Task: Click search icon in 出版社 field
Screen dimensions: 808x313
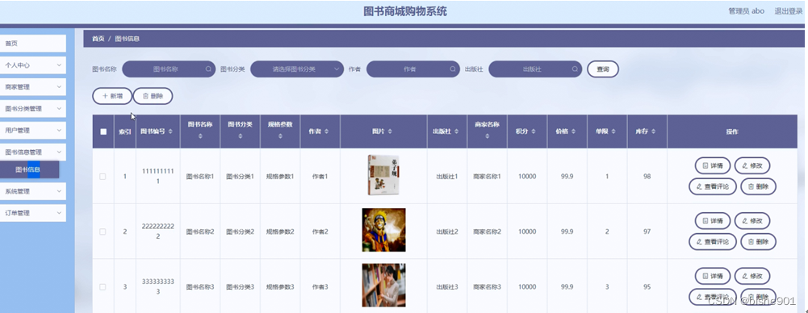Action: click(575, 69)
